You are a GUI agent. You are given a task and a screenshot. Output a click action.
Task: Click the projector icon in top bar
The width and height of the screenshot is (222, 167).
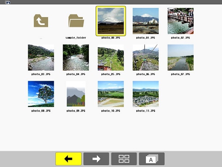click(x=8, y=2)
